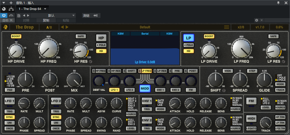
Task: Open the track selector dropdown The Drop 64
Action: pos(32,9)
